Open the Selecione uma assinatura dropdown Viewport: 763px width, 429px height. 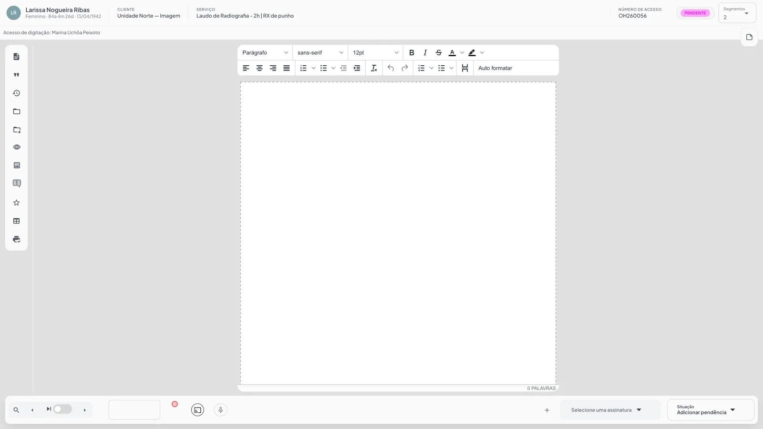point(610,410)
